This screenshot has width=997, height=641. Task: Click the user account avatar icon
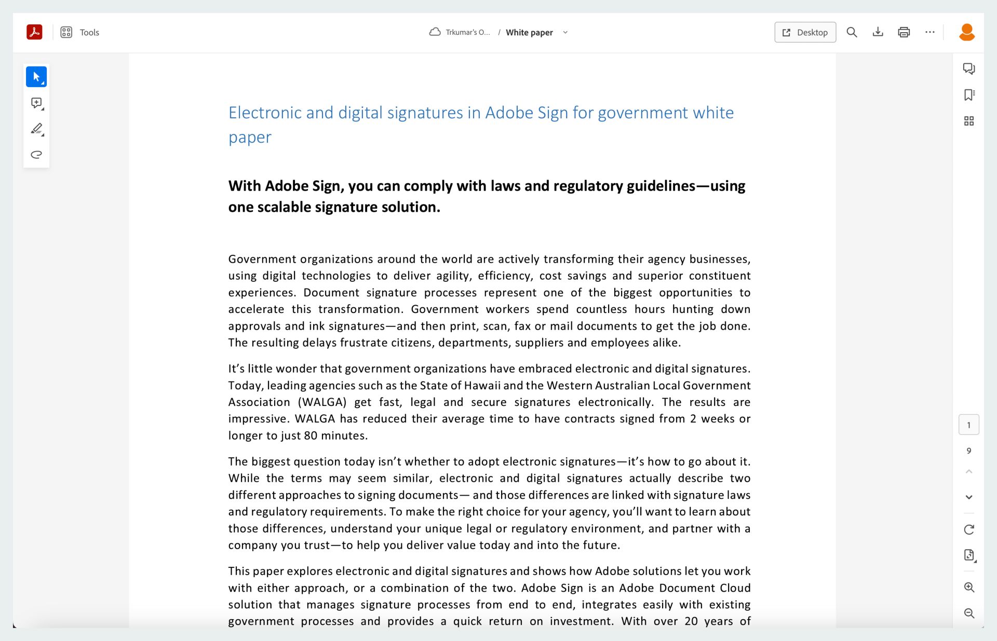point(968,32)
